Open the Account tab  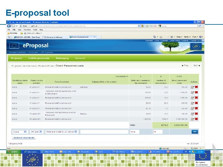tap(80, 58)
